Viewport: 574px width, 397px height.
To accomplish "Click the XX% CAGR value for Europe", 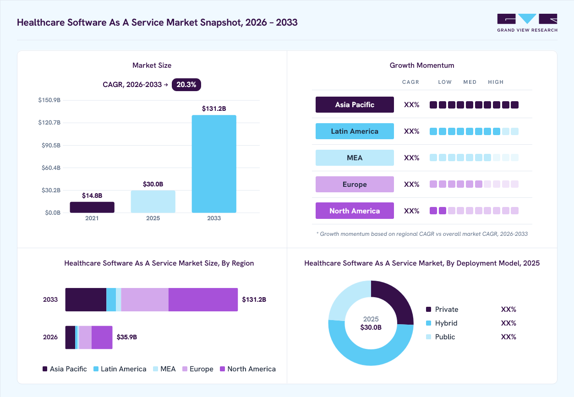I will point(411,185).
